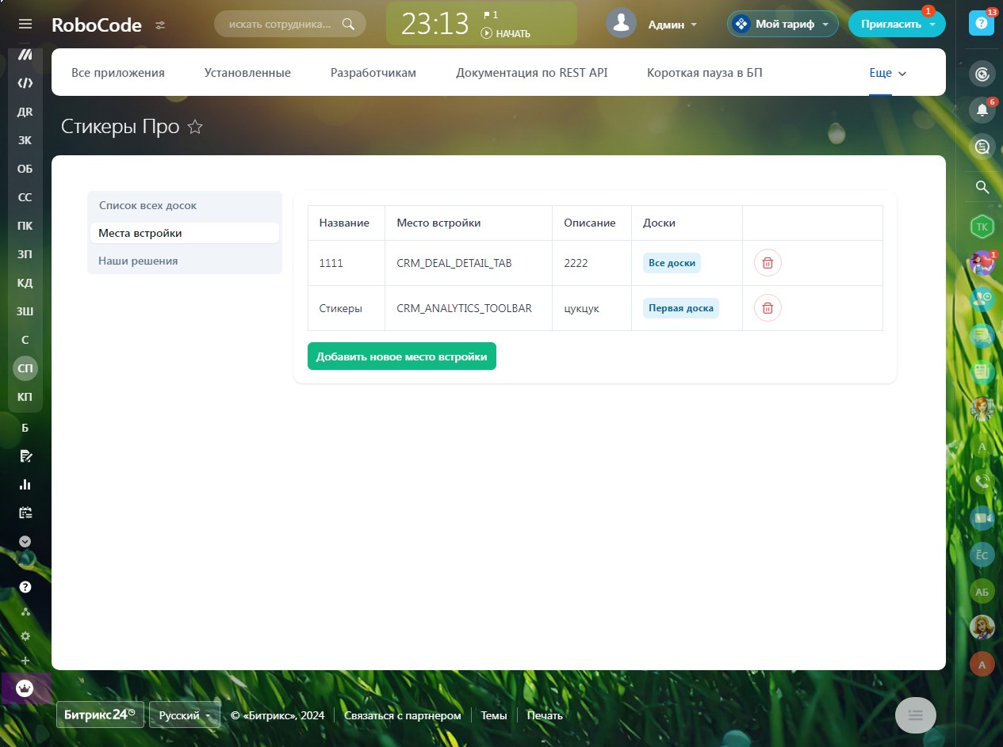Open the ТК chat hexagon

pos(982,227)
